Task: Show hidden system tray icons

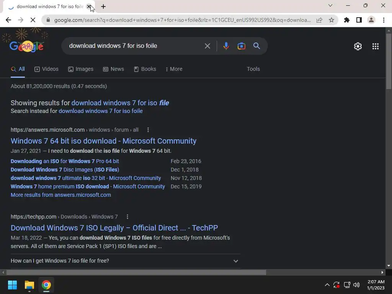Action: click(327, 285)
